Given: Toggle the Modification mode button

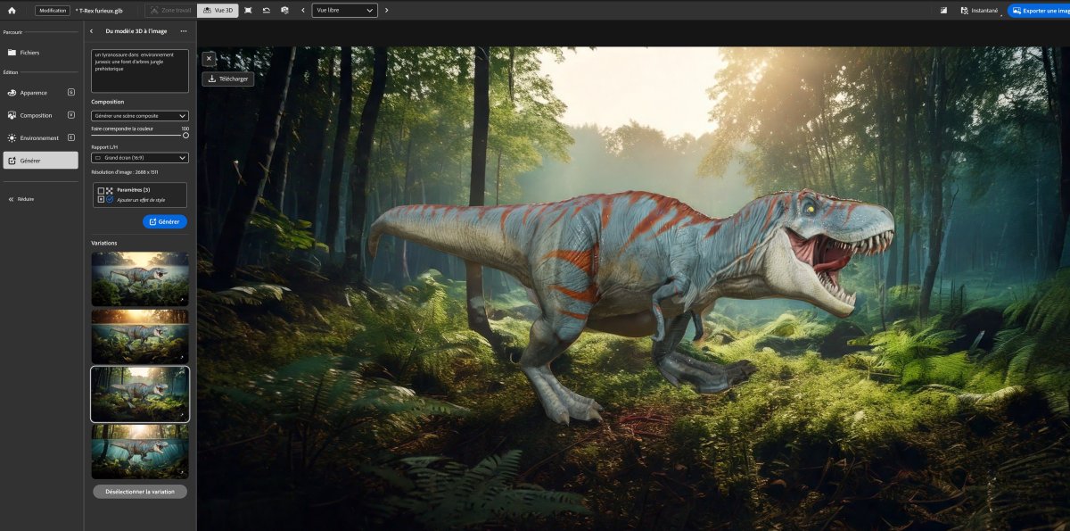Looking at the screenshot, I should [x=53, y=10].
